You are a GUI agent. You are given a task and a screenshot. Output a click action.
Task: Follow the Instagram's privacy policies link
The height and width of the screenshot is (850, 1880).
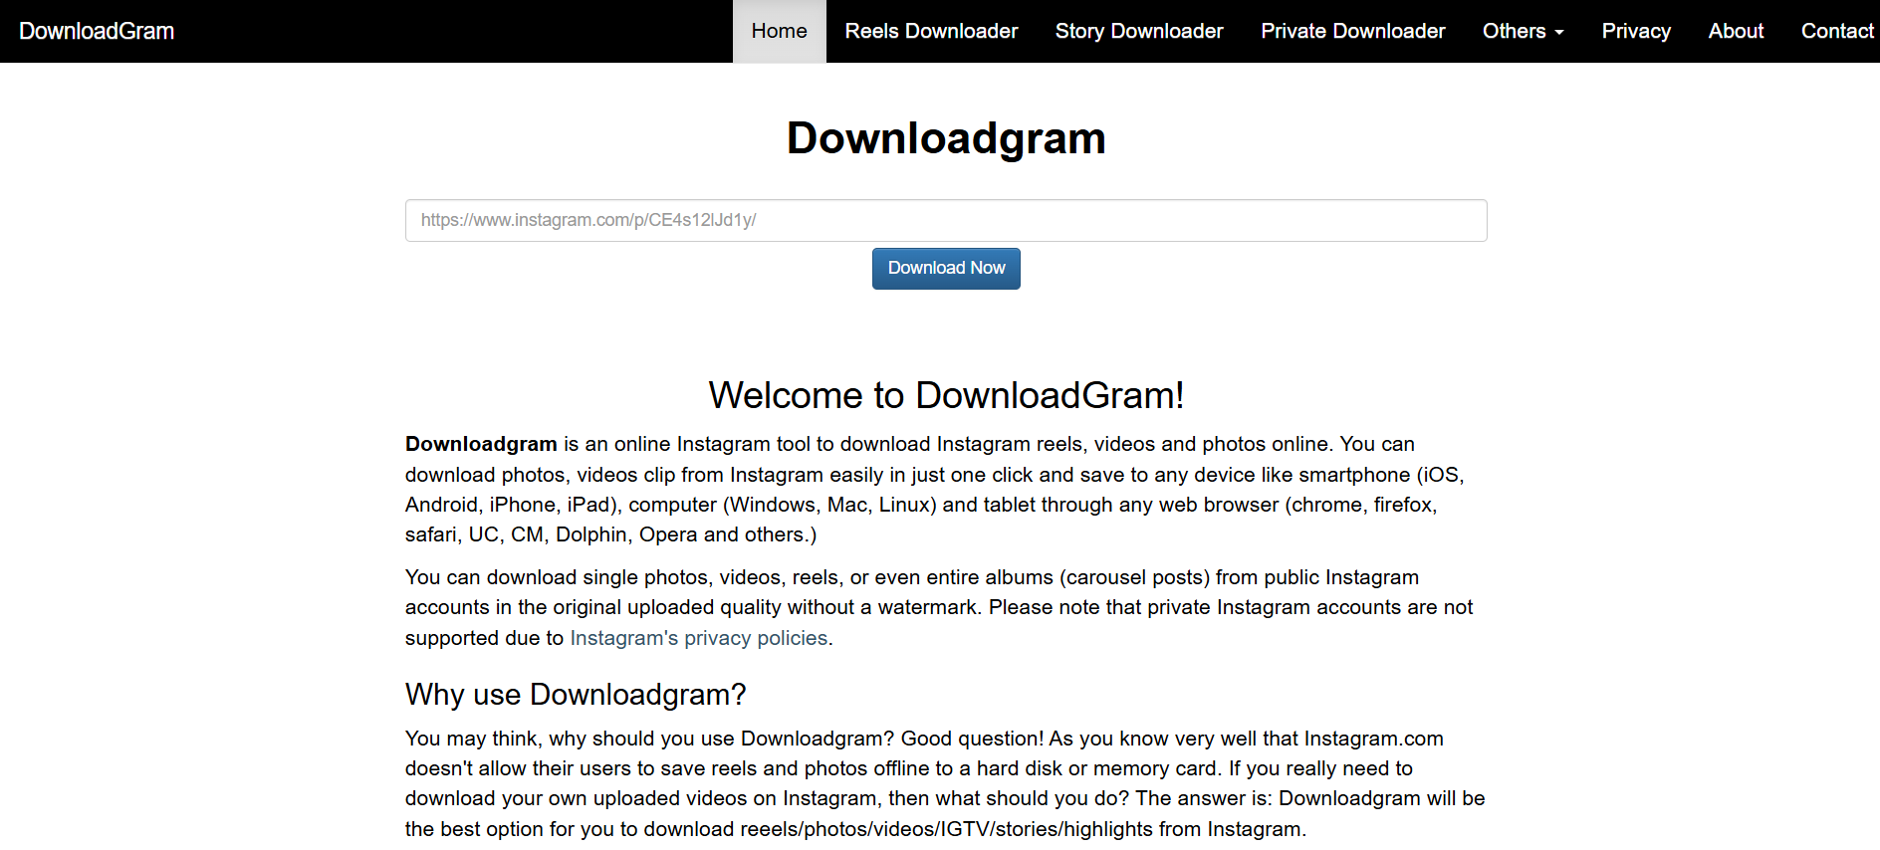pos(699,638)
